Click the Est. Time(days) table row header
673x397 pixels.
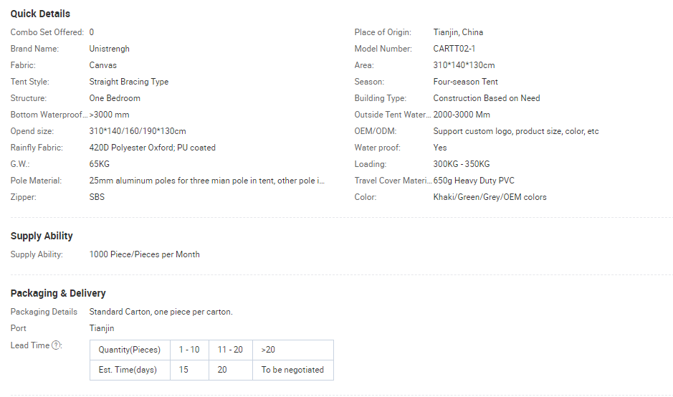(x=128, y=370)
